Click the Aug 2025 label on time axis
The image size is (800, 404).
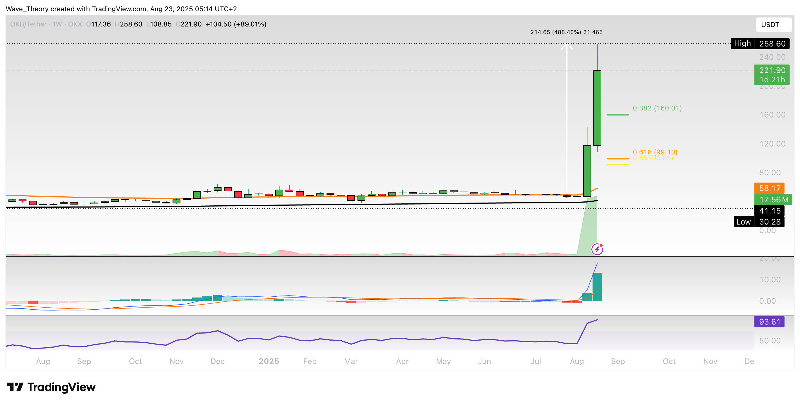(577, 361)
